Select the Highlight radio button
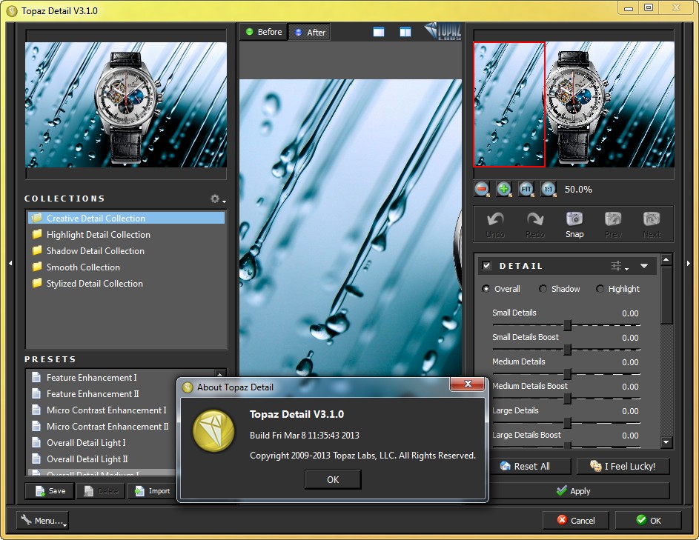 tap(600, 289)
